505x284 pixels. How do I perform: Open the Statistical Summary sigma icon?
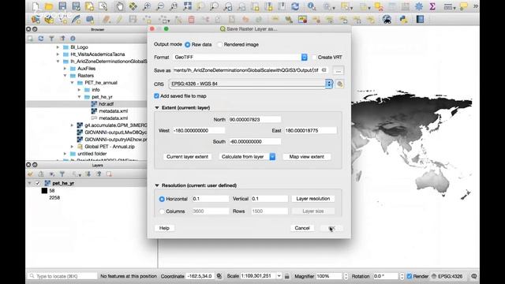click(x=432, y=6)
